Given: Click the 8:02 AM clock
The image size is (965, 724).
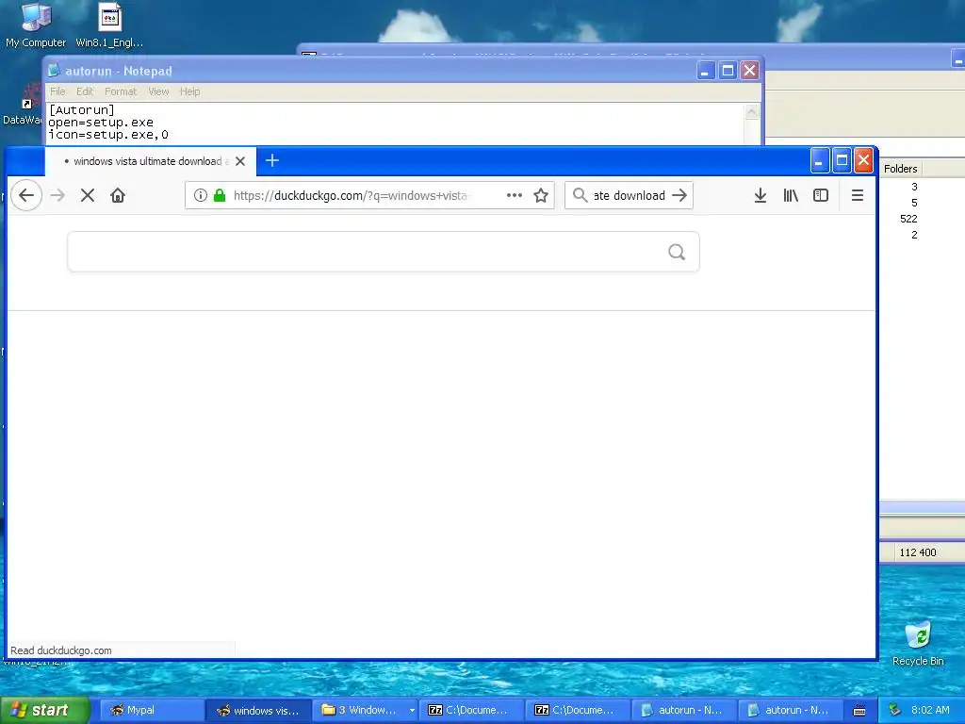Looking at the screenshot, I should 930,710.
